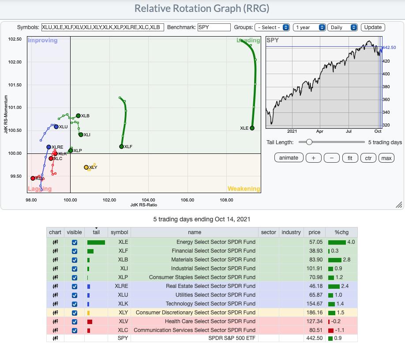Select the Energy Select Sector SPDR Fund row
Image resolution: width=405 pixels, height=343 pixels.
(x=202, y=242)
